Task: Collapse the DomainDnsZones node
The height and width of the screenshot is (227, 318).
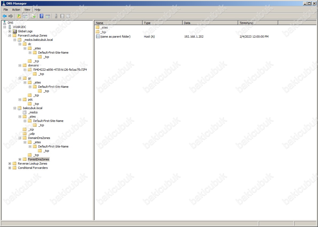Action: coord(20,138)
